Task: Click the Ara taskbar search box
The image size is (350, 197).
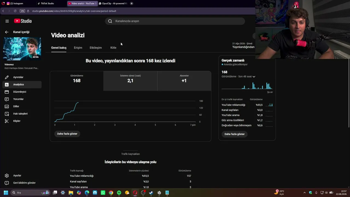Action: 30,193
